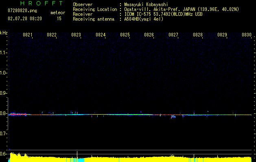Click the tall amplitude spike near 0823

(77, 154)
